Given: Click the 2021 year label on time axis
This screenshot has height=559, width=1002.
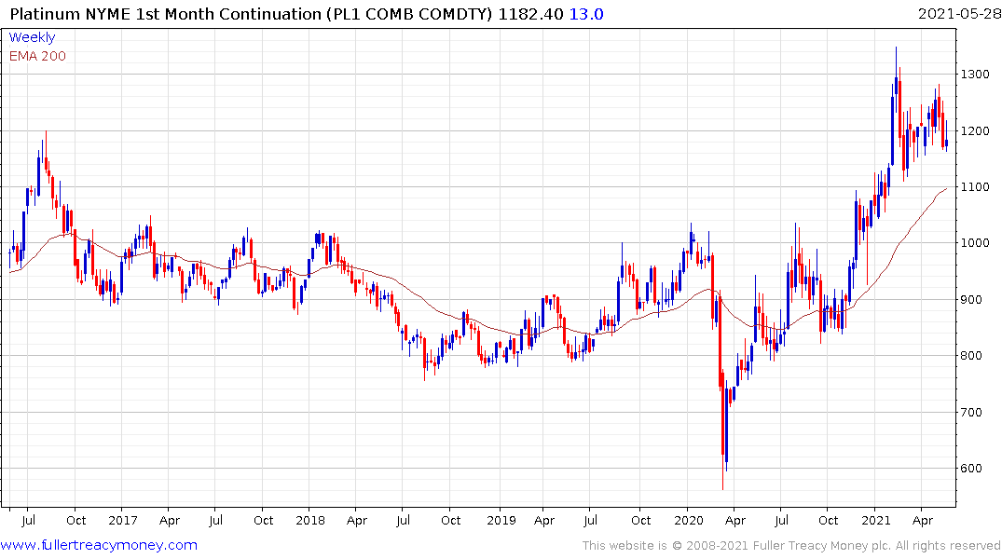Looking at the screenshot, I should (875, 520).
